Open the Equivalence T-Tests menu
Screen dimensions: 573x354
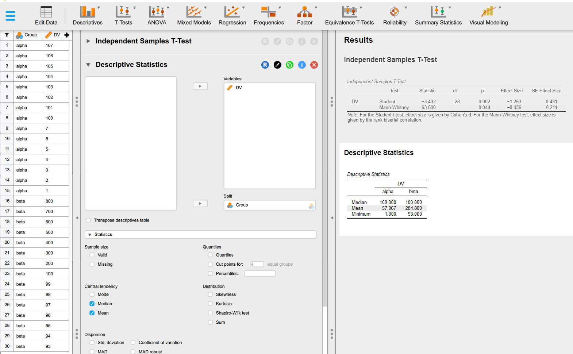(349, 16)
